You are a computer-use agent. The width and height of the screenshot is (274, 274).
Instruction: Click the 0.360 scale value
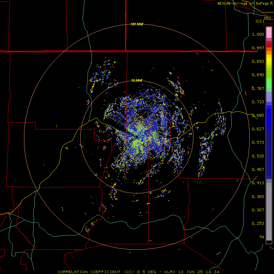coord(258,197)
